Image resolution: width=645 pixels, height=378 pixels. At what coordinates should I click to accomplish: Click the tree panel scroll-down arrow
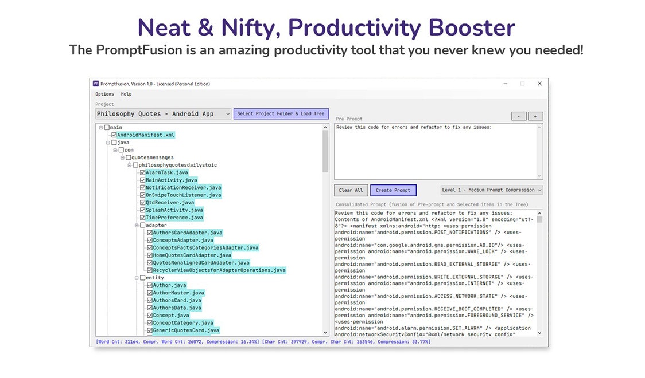tap(325, 333)
